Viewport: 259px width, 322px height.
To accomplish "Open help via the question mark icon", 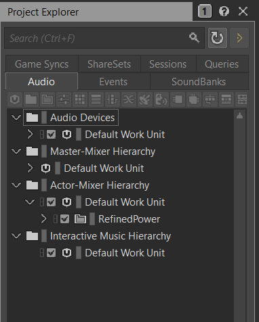I will click(x=224, y=11).
